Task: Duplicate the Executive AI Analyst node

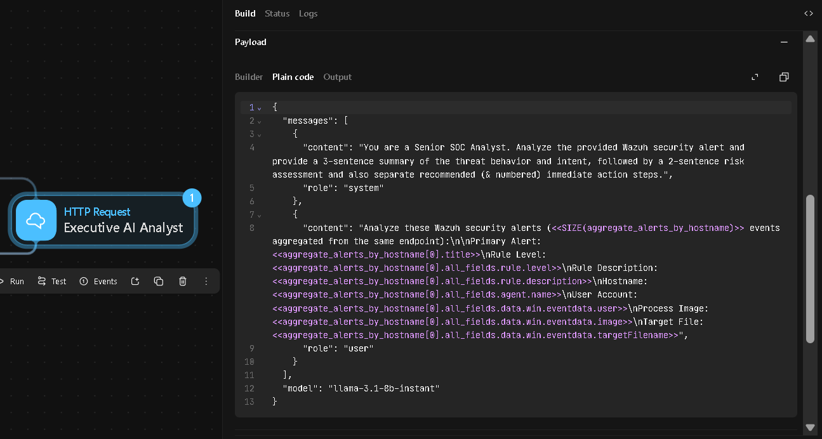Action: click(159, 281)
